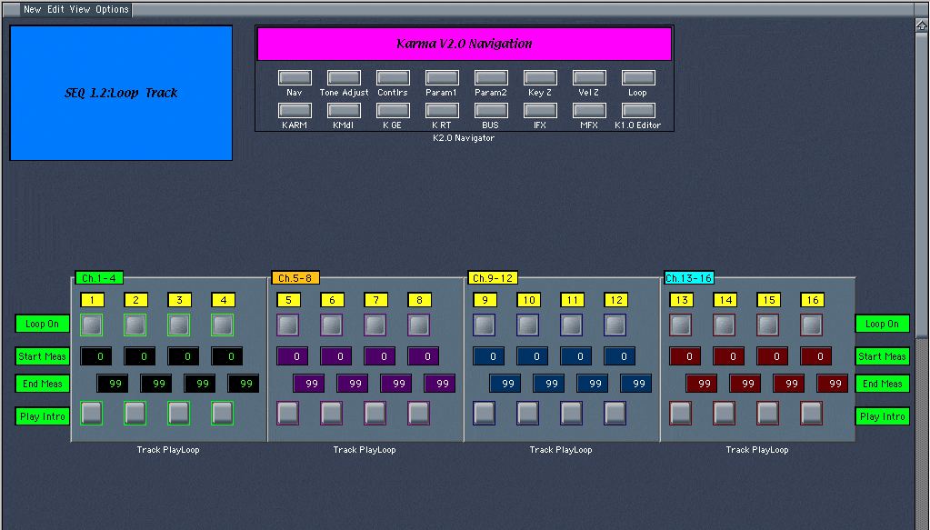Toggle Play Intro for track 4
930x530 pixels.
coord(223,414)
